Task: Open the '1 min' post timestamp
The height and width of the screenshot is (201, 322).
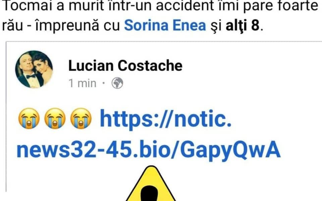Action: 83,83
